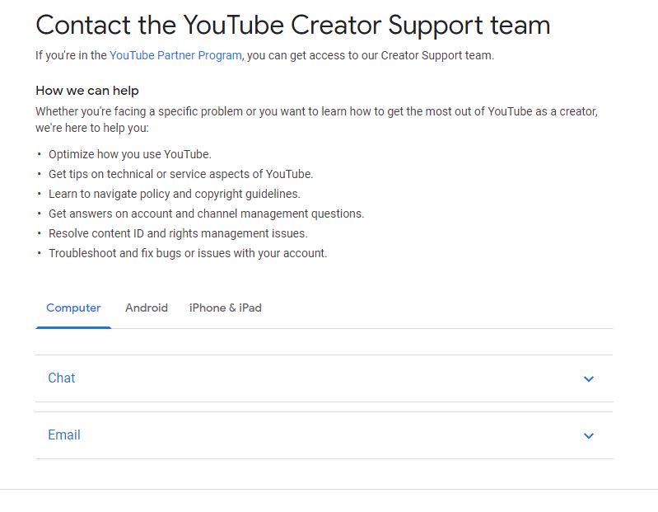Click the account and channel management questions bullet
The width and height of the screenshot is (658, 512).
207,214
